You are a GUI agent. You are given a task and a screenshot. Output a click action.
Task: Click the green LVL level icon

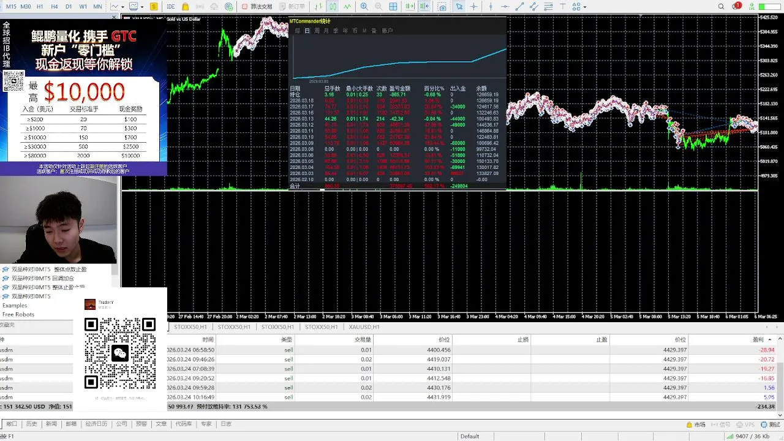[x=751, y=6]
